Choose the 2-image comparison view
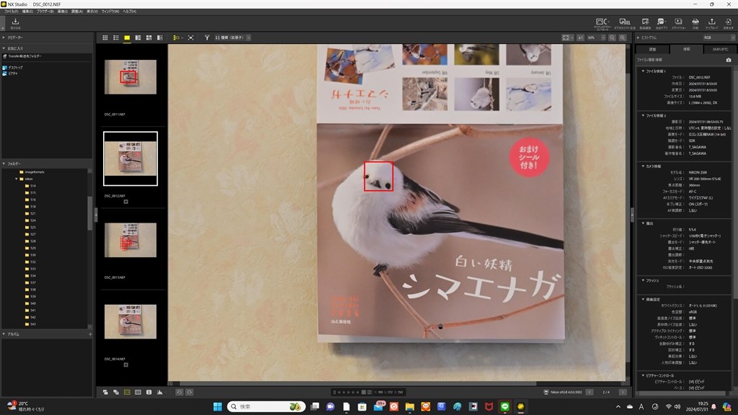The height and width of the screenshot is (415, 738). 138,37
